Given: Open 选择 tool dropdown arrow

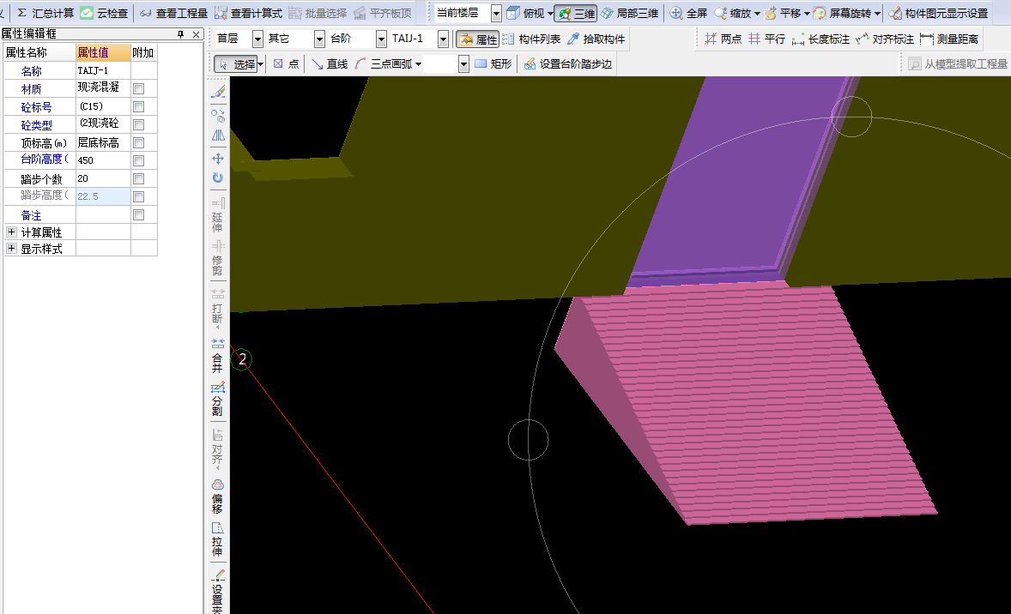Looking at the screenshot, I should 261,63.
